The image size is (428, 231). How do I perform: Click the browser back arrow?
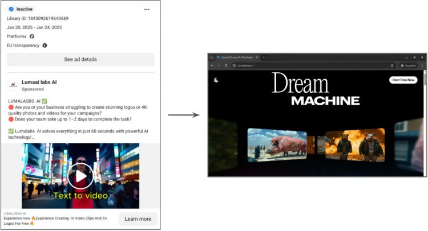pos(212,65)
